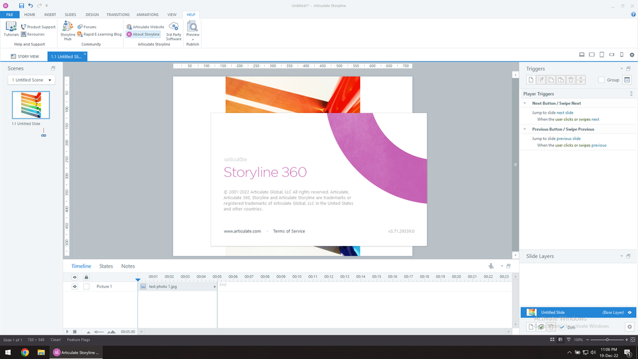This screenshot has width=638, height=359.
Task: Open the FILE menu tab
Action: [10, 15]
